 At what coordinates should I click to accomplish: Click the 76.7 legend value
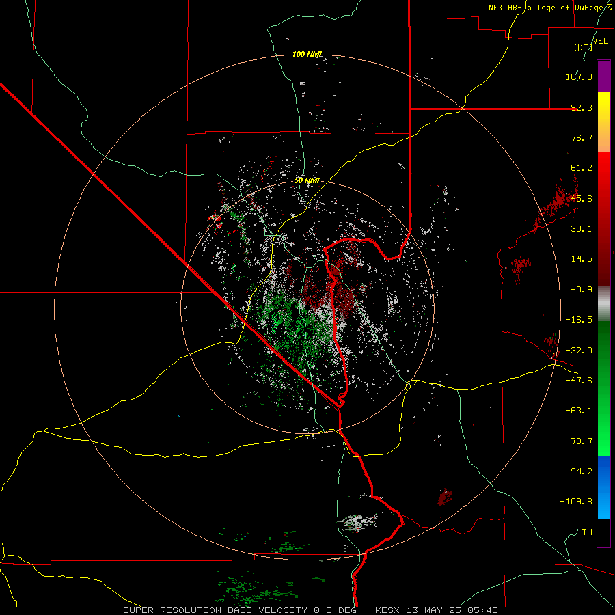pyautogui.click(x=582, y=137)
